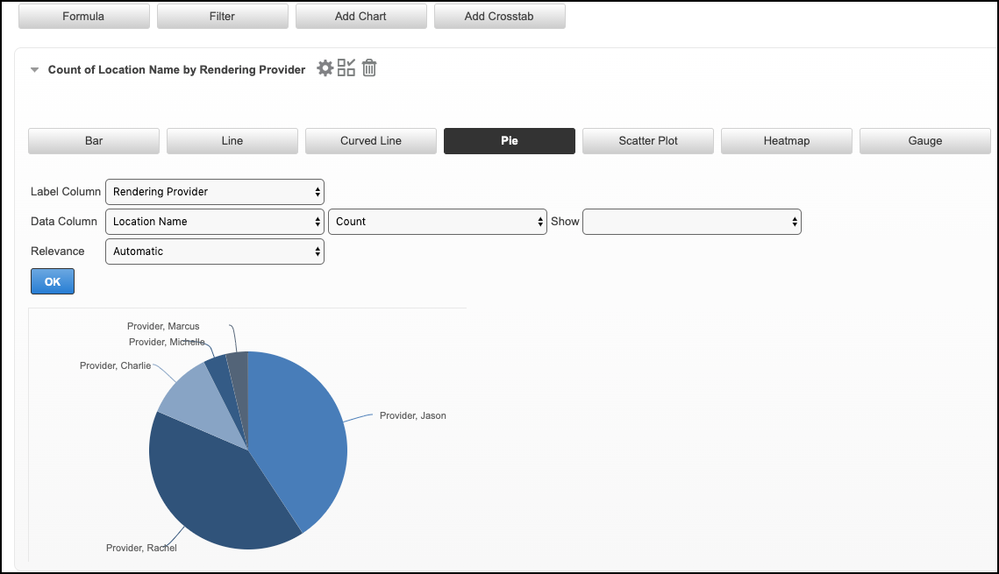Screen dimensions: 999x574
Task: Delete the chart using the trash icon
Action: click(x=369, y=68)
